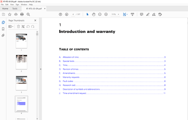
Task: Select page 3 thumbnail
Action: click(x=22, y=83)
